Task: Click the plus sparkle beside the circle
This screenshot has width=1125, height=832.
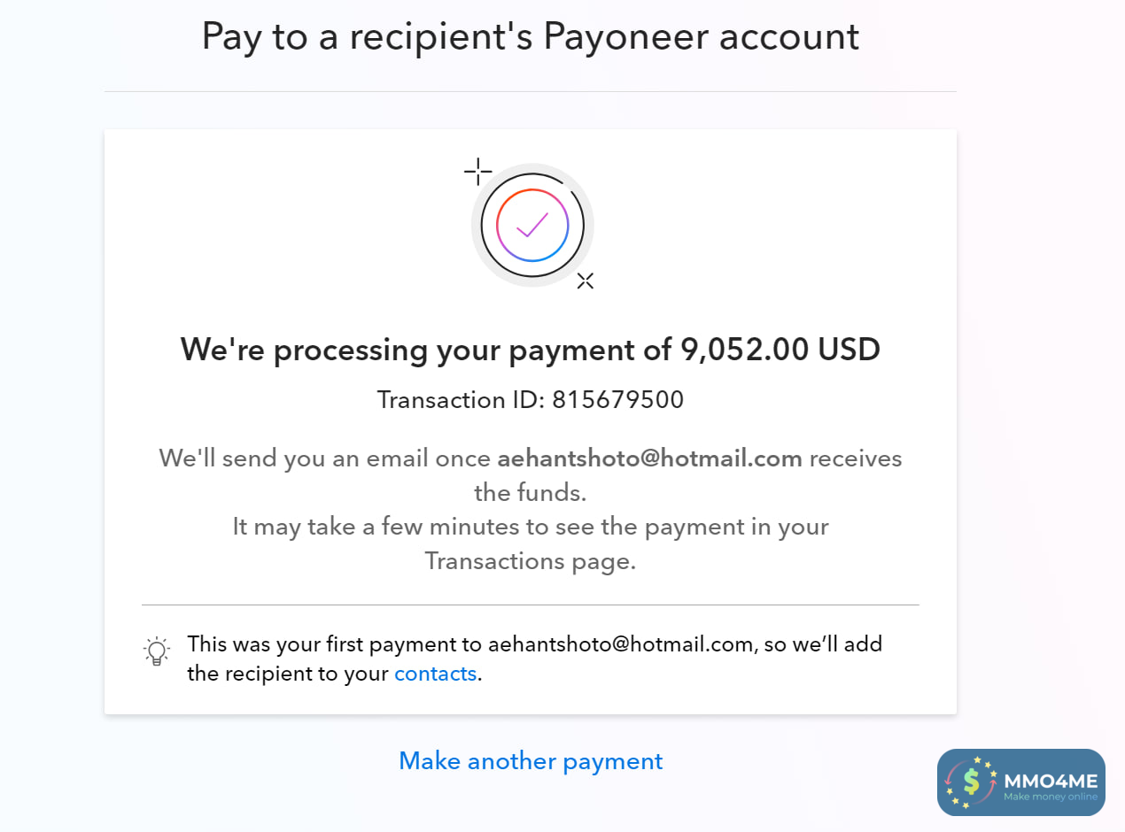Action: click(477, 171)
